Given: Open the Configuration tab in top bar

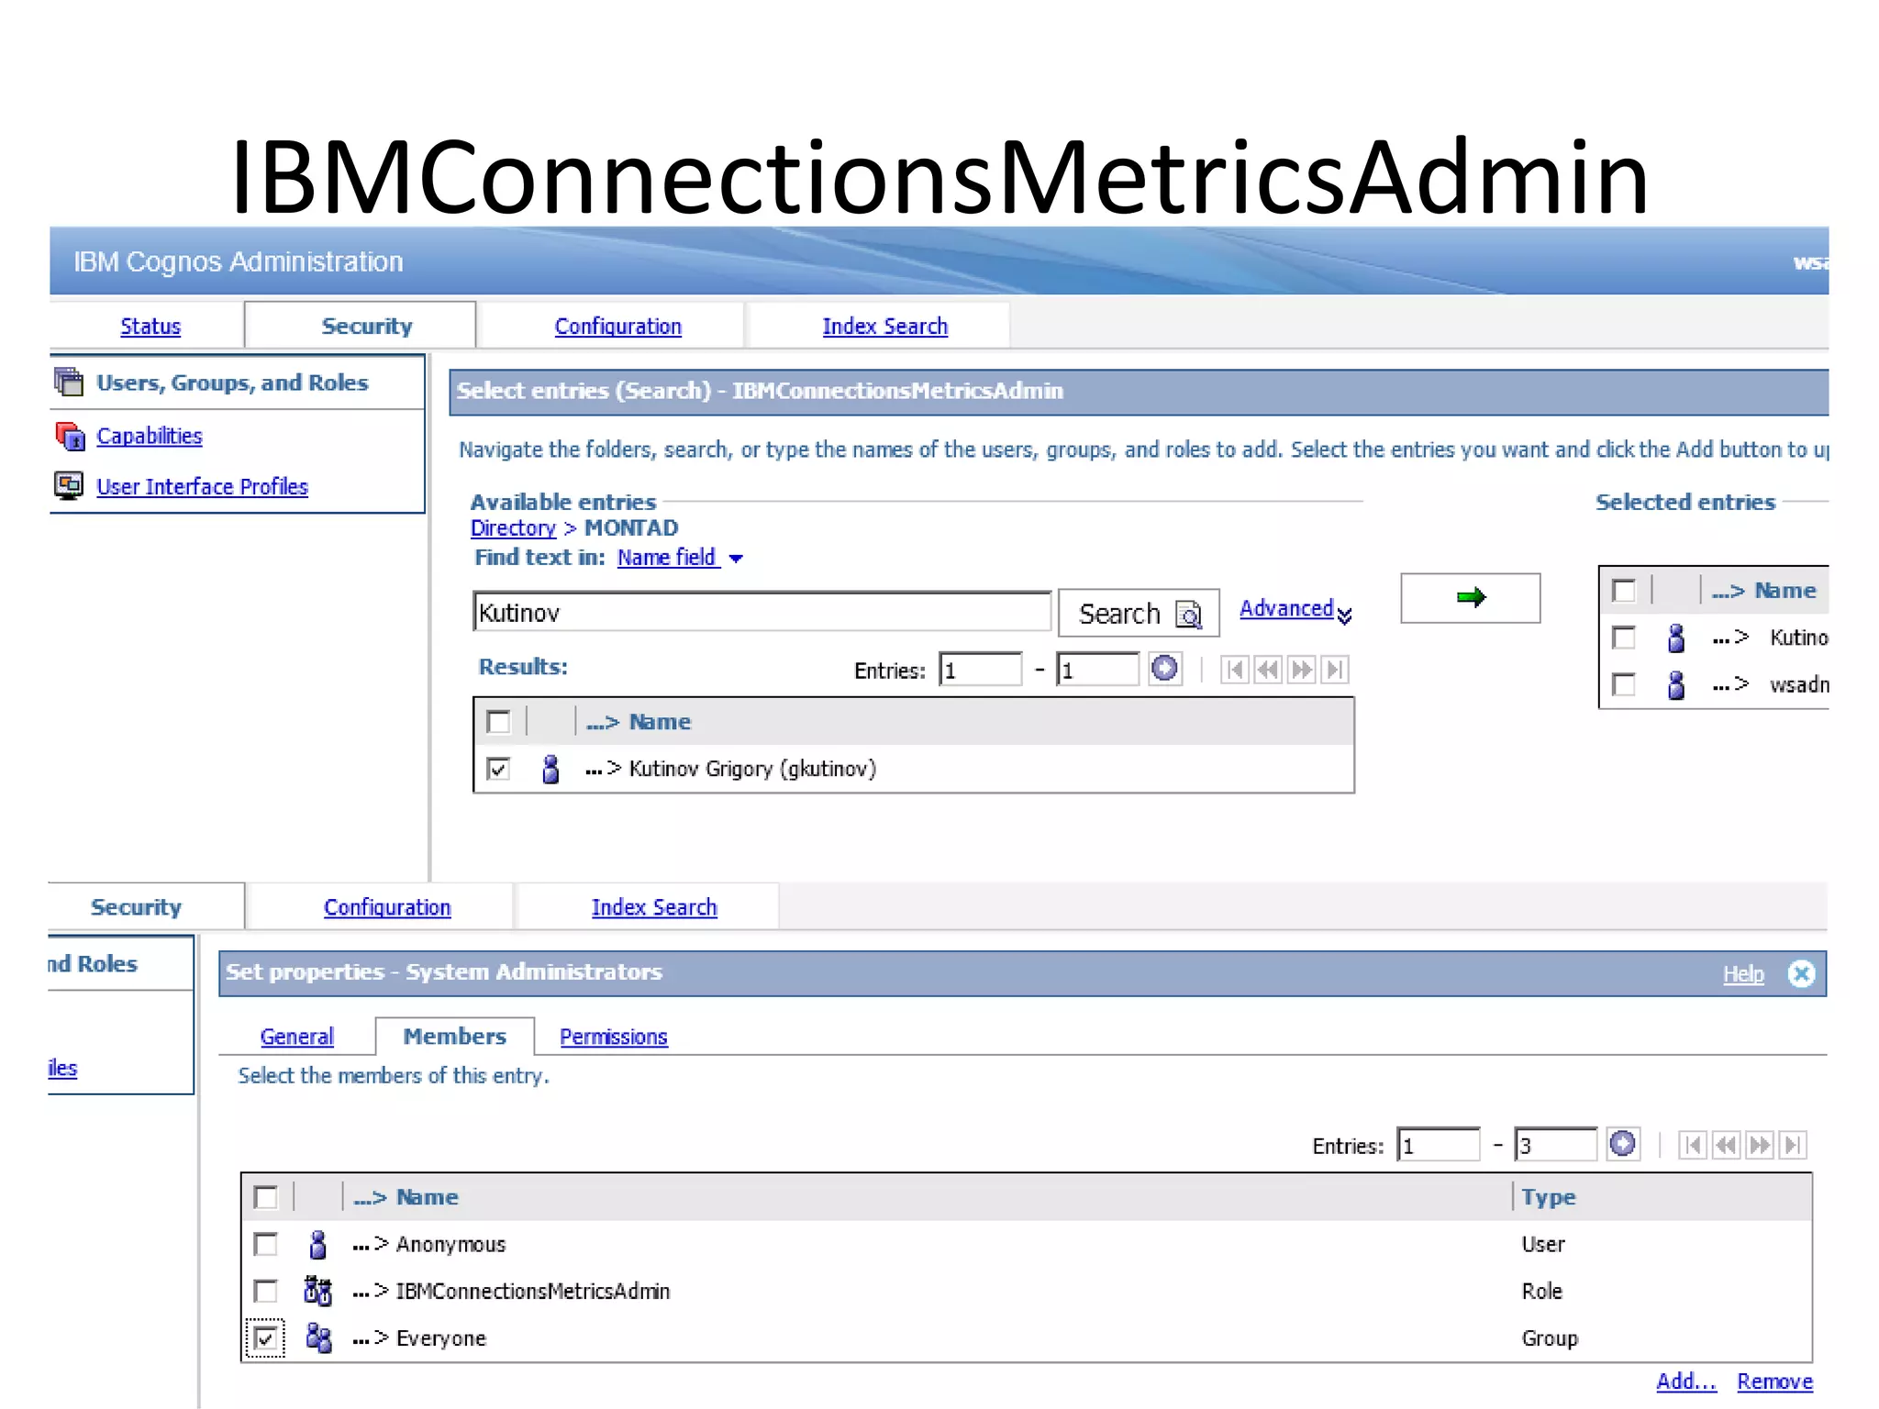Looking at the screenshot, I should point(618,326).
